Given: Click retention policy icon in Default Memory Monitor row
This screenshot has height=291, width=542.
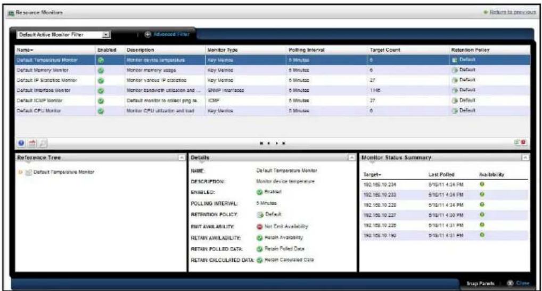Looking at the screenshot, I should 455,70.
